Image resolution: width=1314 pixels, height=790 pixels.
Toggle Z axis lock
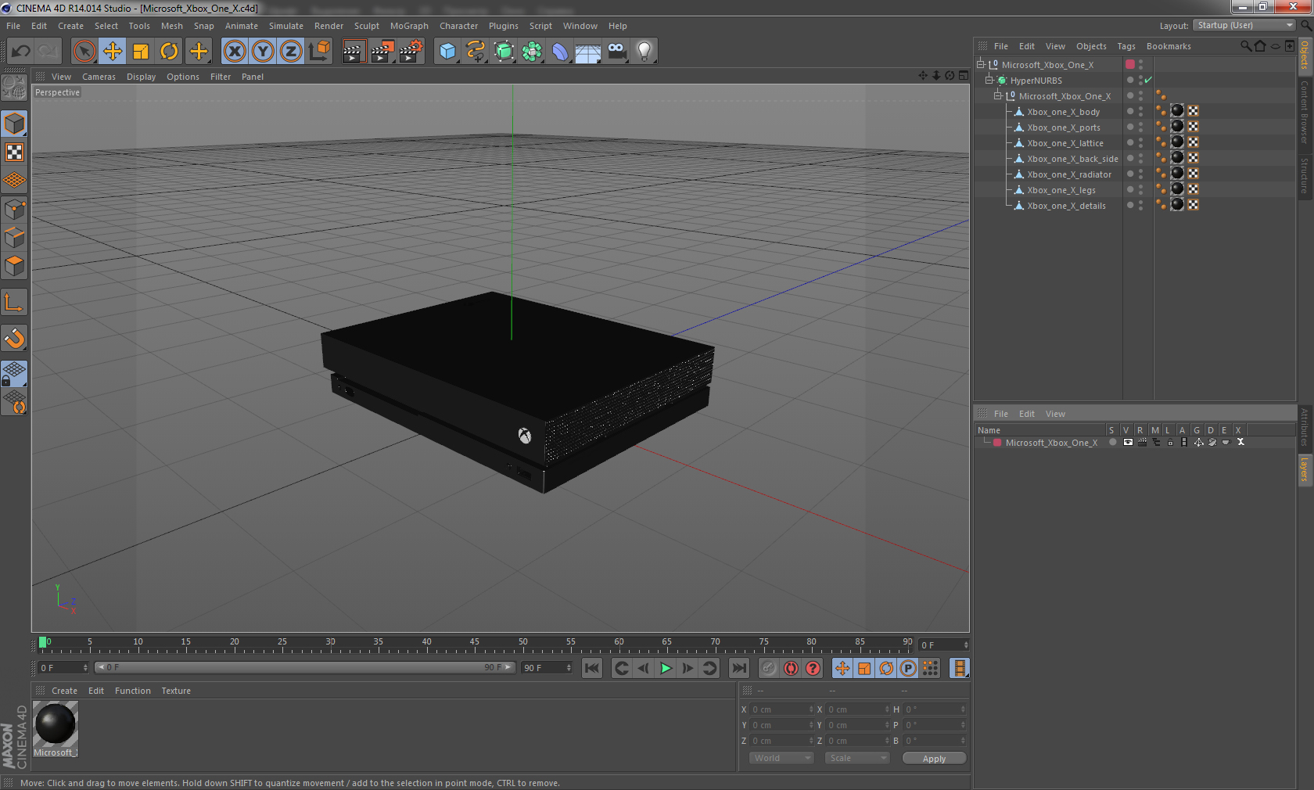[x=291, y=52]
